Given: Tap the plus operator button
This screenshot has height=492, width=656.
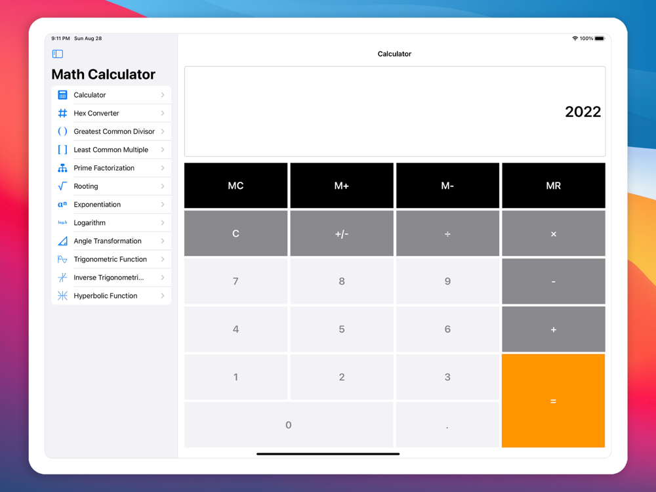Looking at the screenshot, I should (554, 329).
